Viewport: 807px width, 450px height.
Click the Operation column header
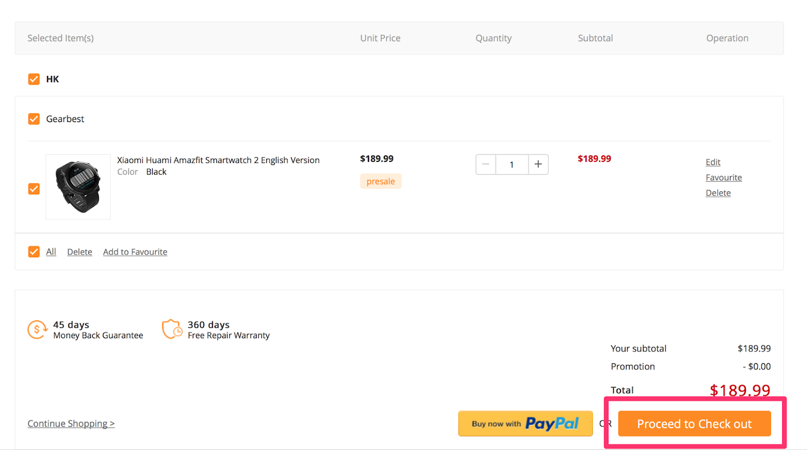(727, 38)
